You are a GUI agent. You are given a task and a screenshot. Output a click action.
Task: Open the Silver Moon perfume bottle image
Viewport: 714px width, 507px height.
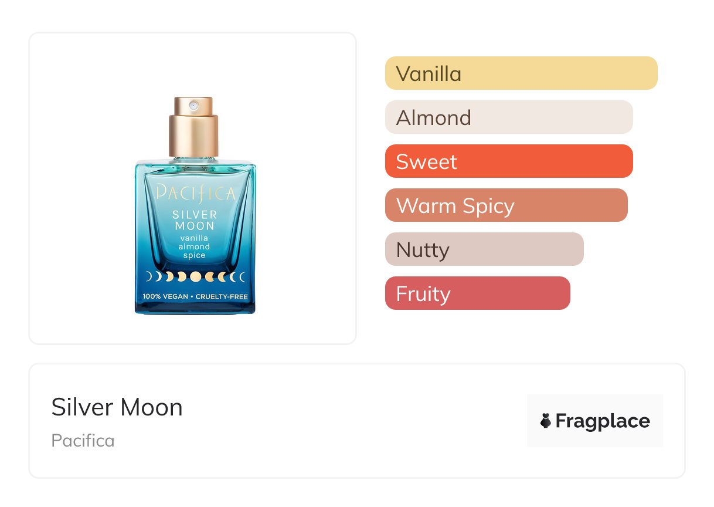tap(195, 205)
